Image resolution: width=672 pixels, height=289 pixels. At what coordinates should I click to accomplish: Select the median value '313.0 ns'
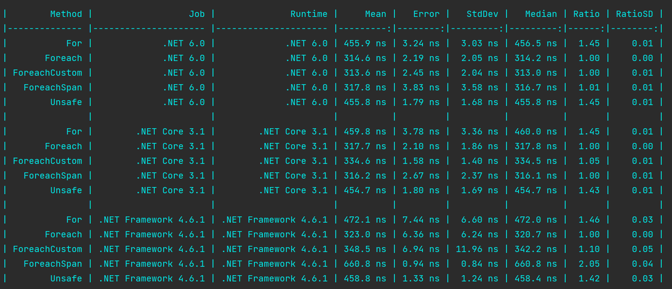click(x=536, y=73)
